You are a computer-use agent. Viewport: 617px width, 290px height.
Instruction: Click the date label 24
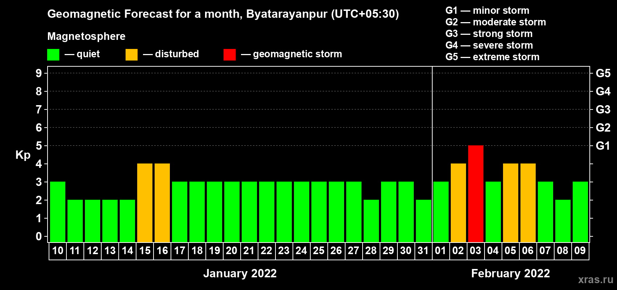(x=301, y=251)
